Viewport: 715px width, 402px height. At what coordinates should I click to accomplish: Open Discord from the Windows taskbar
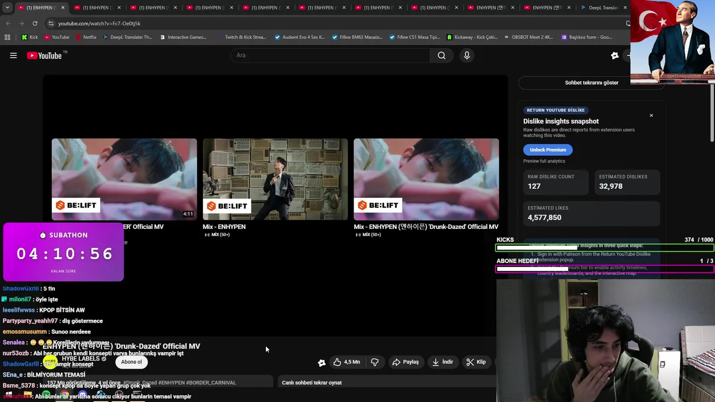click(x=83, y=395)
